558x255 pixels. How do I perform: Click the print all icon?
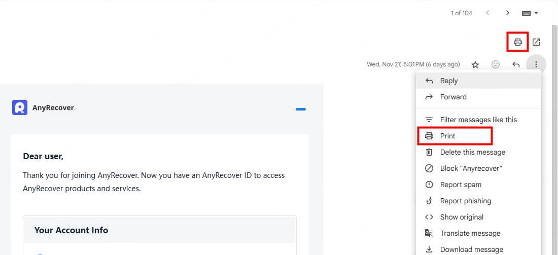[518, 42]
